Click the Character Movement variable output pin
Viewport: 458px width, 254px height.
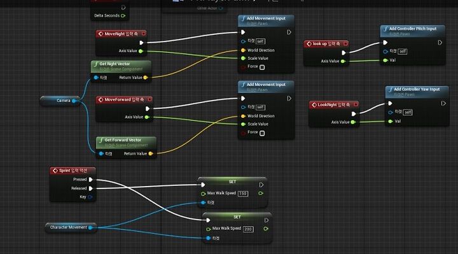[x=90, y=227]
